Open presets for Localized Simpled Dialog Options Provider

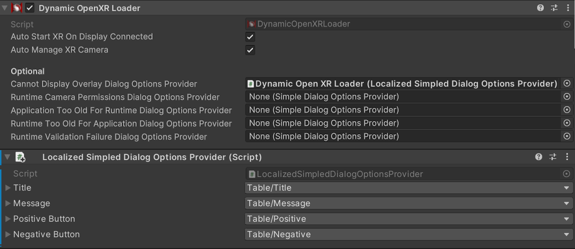(553, 157)
